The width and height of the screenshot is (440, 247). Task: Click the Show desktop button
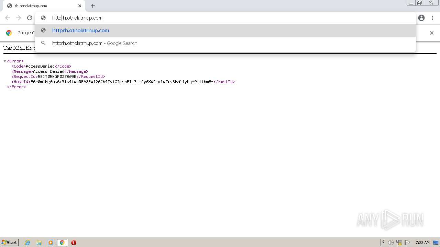[x=436, y=243]
